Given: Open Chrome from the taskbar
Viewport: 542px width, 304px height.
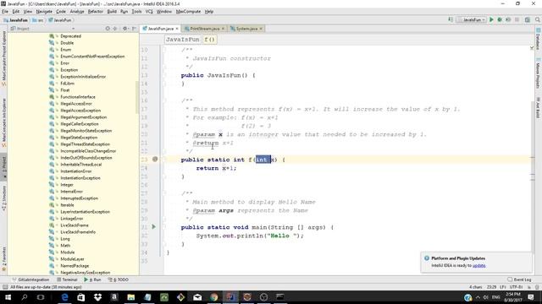Looking at the screenshot, I should click(214, 297).
